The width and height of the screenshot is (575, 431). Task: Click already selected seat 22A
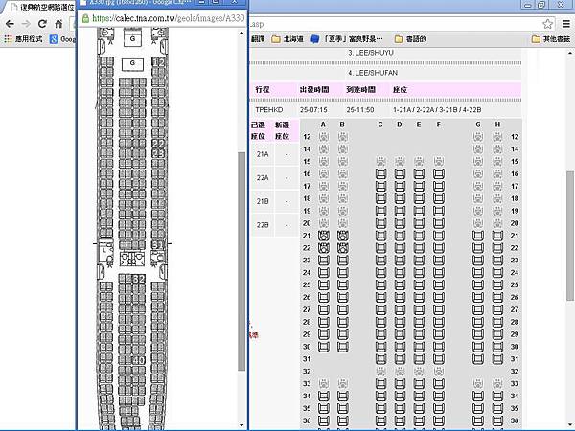[324, 248]
